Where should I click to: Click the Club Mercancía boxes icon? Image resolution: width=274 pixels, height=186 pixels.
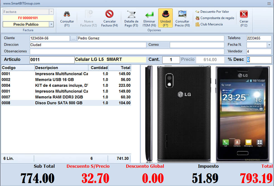197,24
